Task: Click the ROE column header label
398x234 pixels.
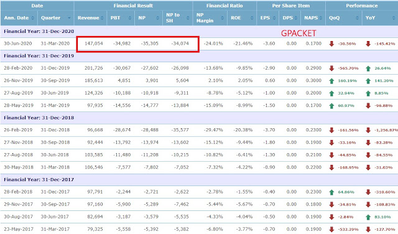Action: (236, 18)
